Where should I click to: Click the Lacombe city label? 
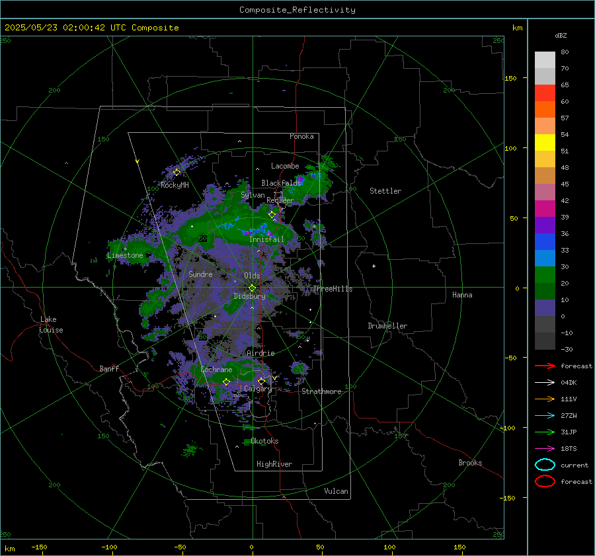pyautogui.click(x=285, y=166)
